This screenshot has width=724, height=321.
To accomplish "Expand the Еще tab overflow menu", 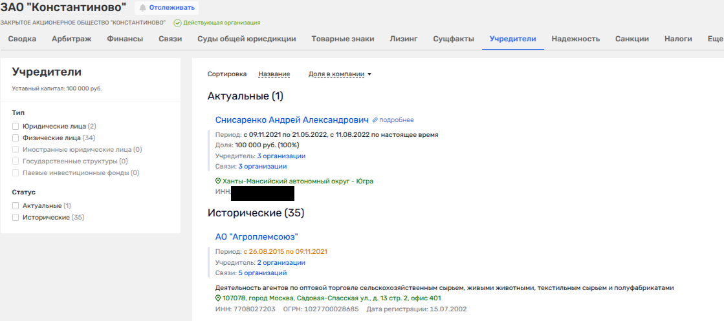I will pyautogui.click(x=715, y=39).
